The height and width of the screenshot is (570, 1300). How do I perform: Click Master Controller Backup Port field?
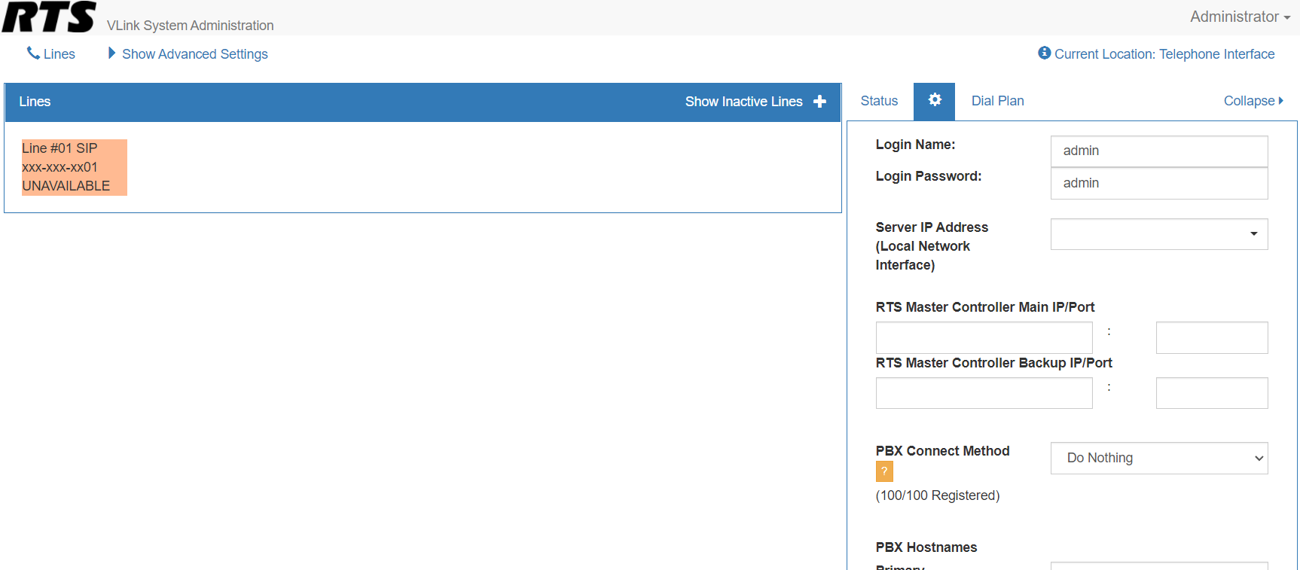[x=1212, y=393]
